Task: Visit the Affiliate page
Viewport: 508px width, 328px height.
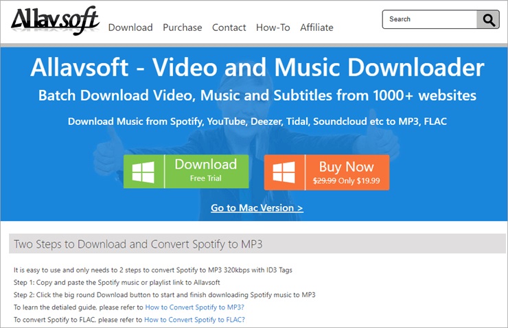Action: [x=316, y=27]
